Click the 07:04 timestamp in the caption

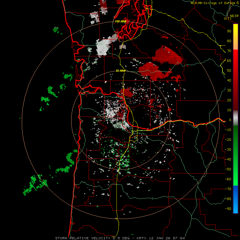[x=179, y=238]
